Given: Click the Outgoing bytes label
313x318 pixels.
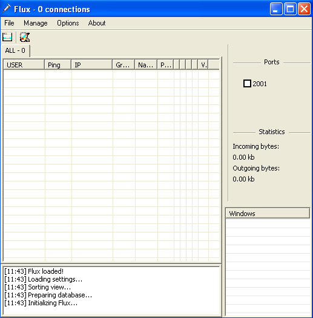Looking at the screenshot, I should point(256,168).
